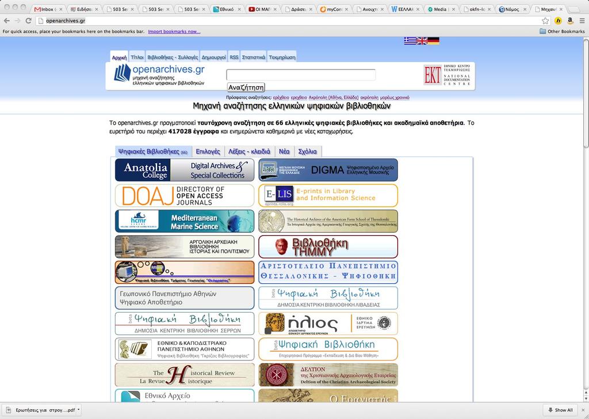Click recent search link 'ερέχθειο'

click(281, 98)
